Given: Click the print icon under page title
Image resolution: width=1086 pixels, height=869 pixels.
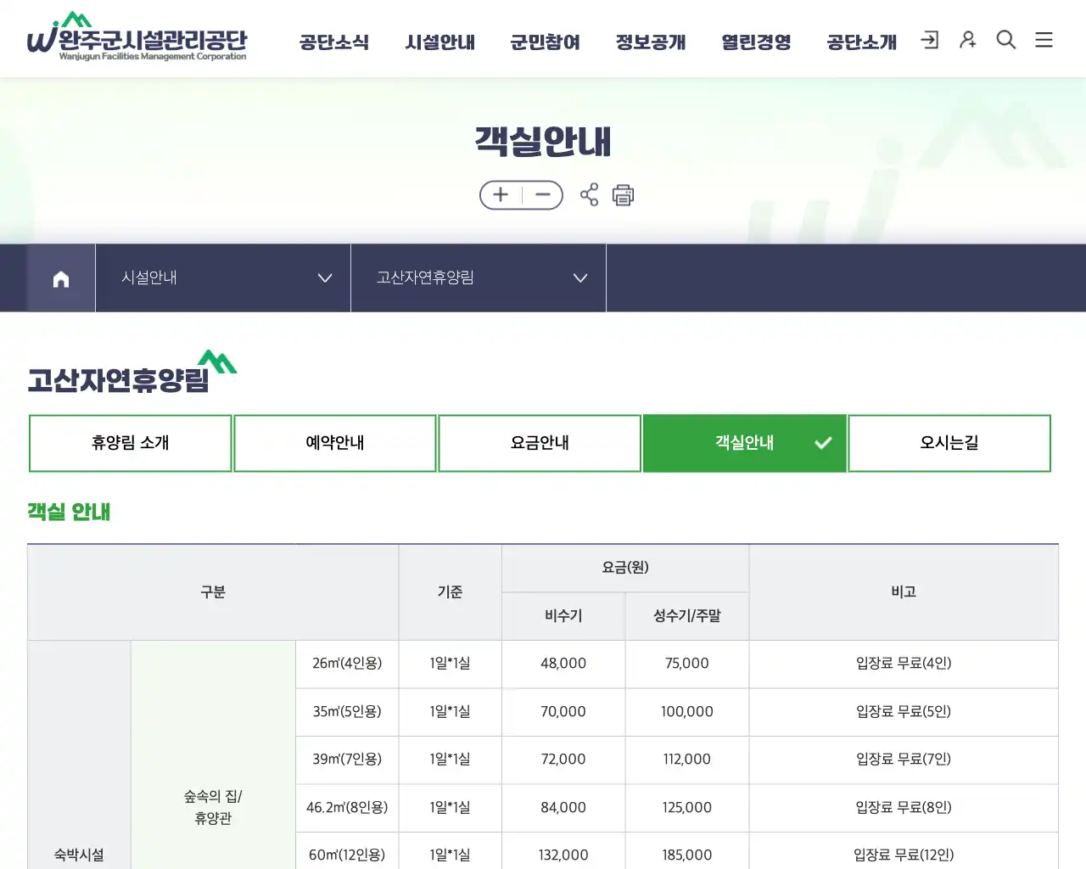Looking at the screenshot, I should 624,195.
